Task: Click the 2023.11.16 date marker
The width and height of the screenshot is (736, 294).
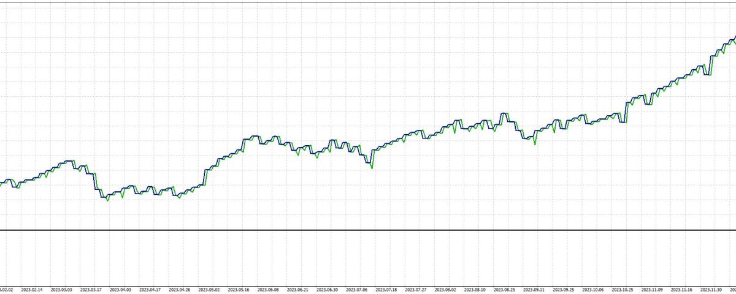Action: (682, 290)
